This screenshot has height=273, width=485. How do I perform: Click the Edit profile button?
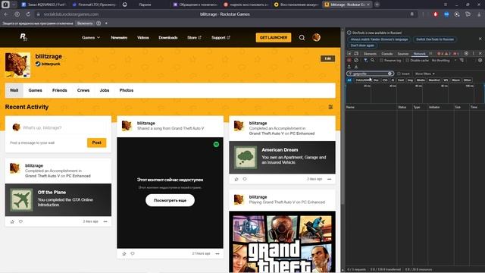coord(327,58)
